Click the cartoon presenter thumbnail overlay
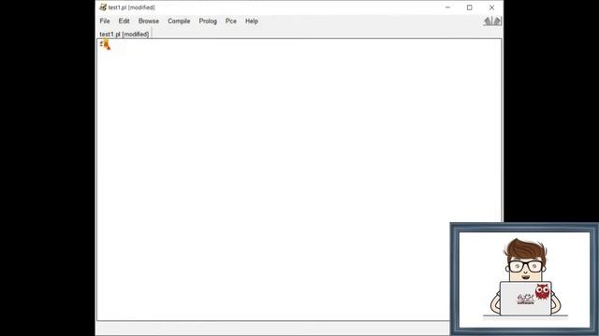The width and height of the screenshot is (599, 336). (x=524, y=279)
